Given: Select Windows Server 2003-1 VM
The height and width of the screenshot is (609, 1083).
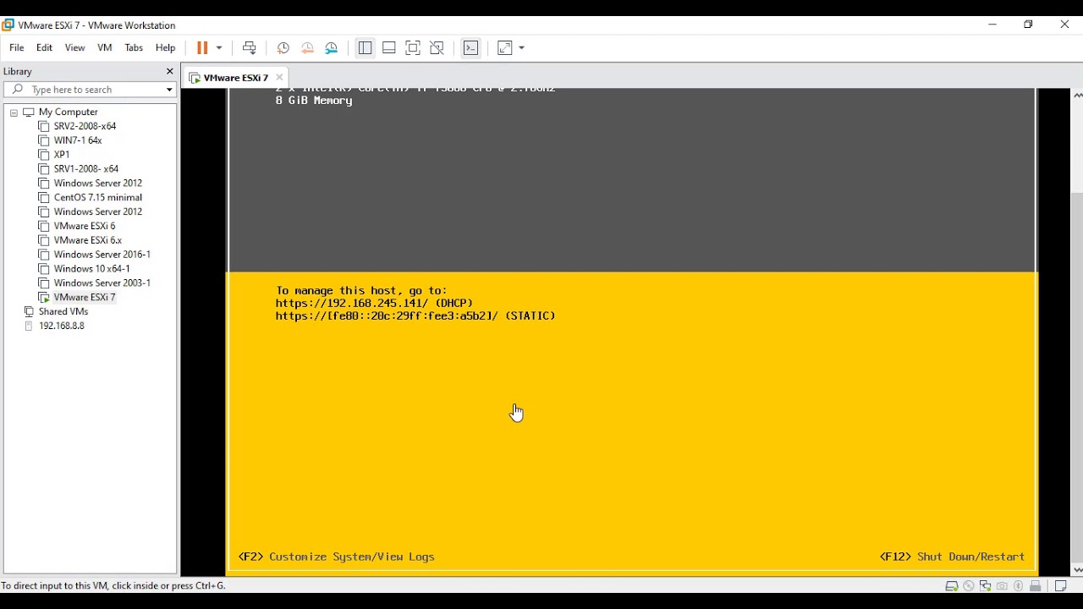Looking at the screenshot, I should click(102, 283).
